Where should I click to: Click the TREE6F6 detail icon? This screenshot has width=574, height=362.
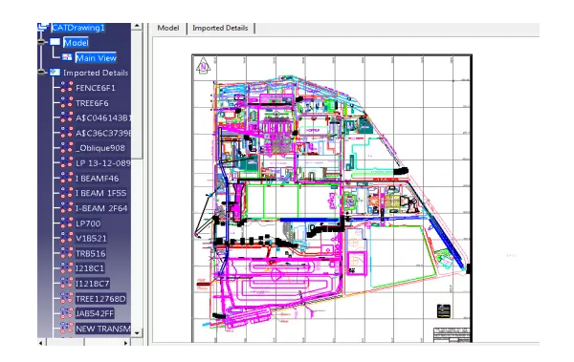tap(67, 103)
